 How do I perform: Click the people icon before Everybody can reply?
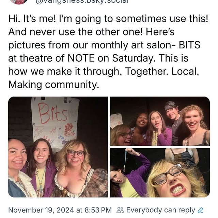click(x=120, y=210)
